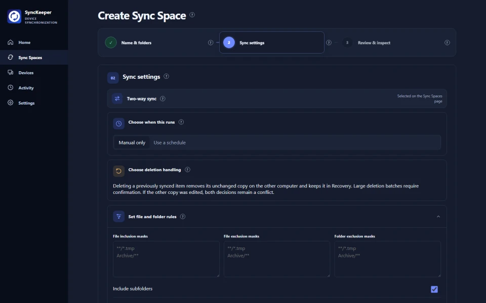Open help for Choose deletion handling
486x303 pixels.
(187, 170)
